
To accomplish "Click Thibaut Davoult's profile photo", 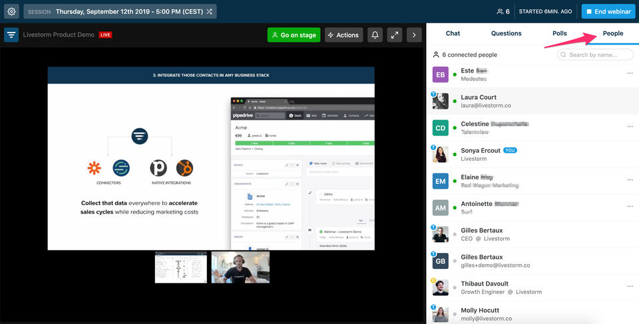I will (441, 288).
